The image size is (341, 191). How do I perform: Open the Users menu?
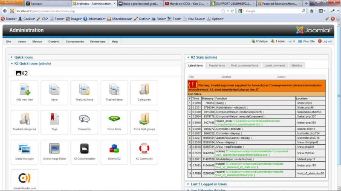(x=22, y=41)
